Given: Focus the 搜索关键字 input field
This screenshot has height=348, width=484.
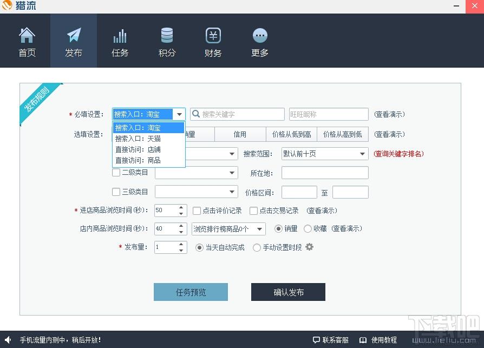Looking at the screenshot, I should tap(237, 114).
